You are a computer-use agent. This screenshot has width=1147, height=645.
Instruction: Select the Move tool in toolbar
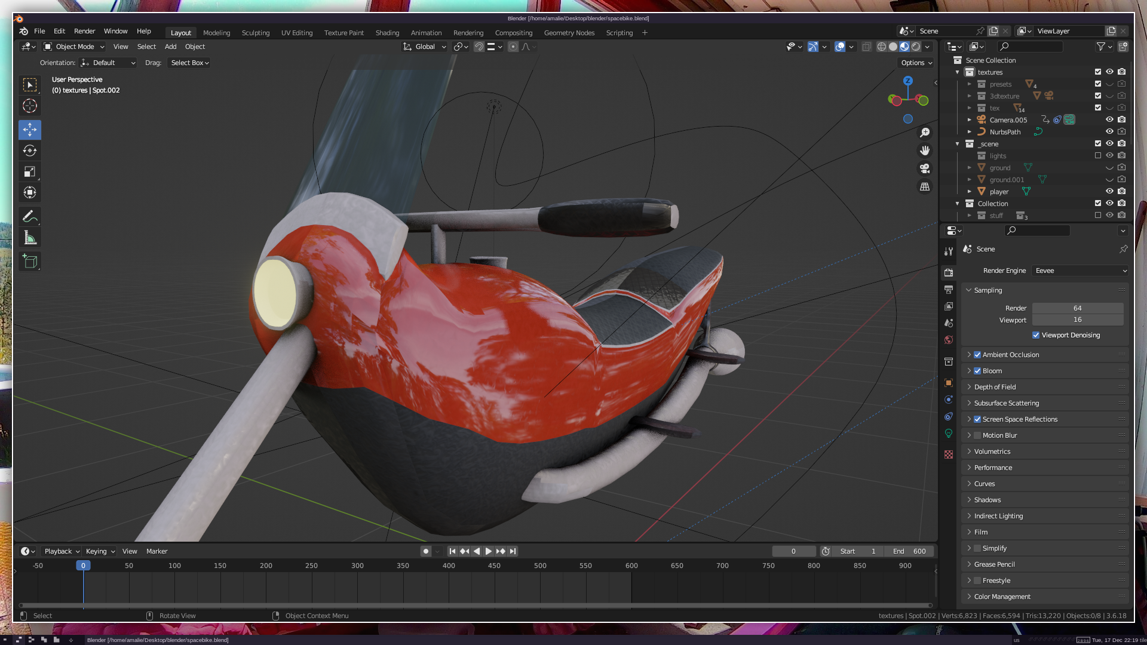[x=30, y=130]
